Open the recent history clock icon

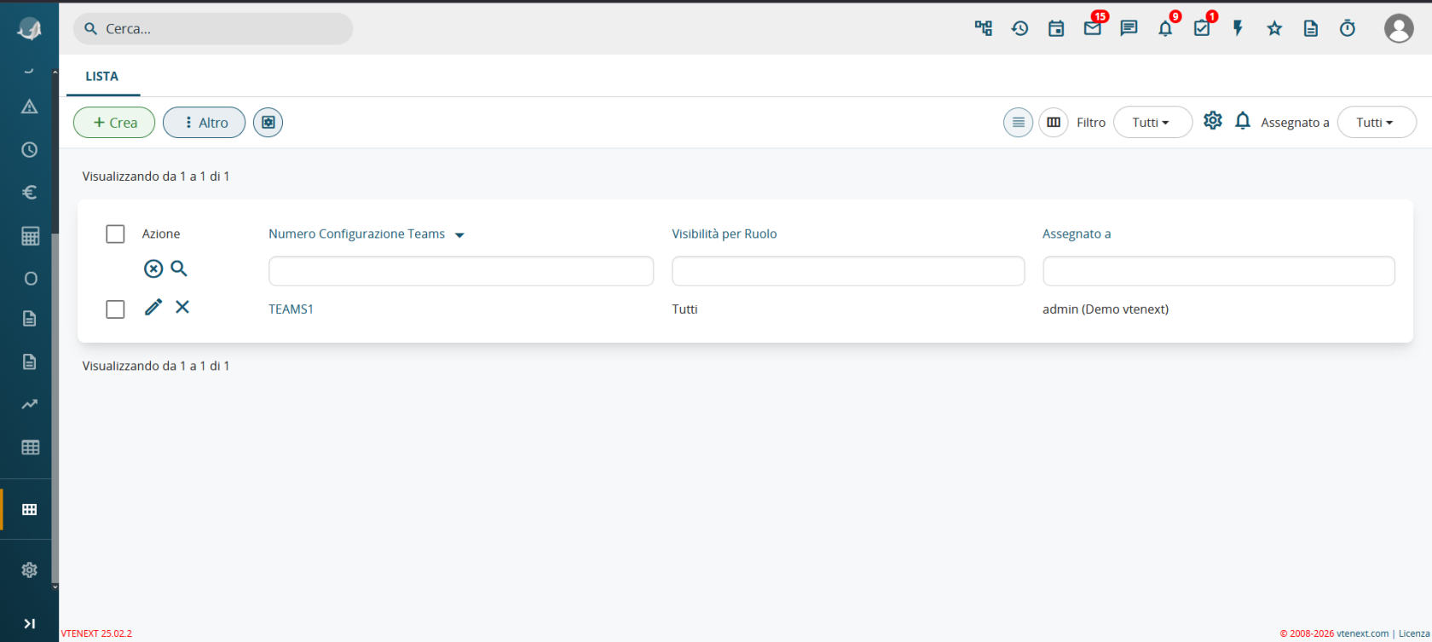tap(1019, 28)
